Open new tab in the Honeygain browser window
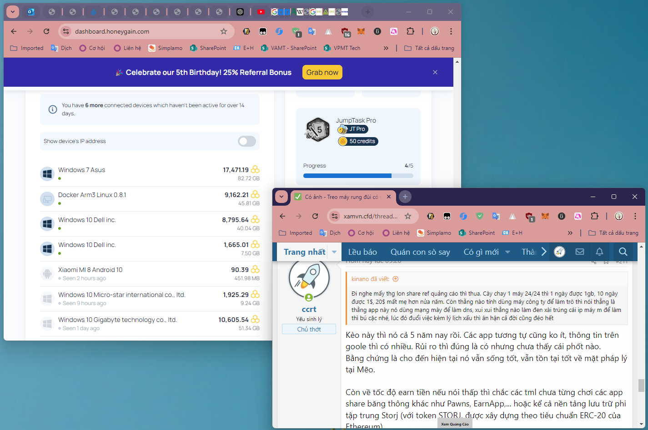The height and width of the screenshot is (430, 648). pos(367,12)
